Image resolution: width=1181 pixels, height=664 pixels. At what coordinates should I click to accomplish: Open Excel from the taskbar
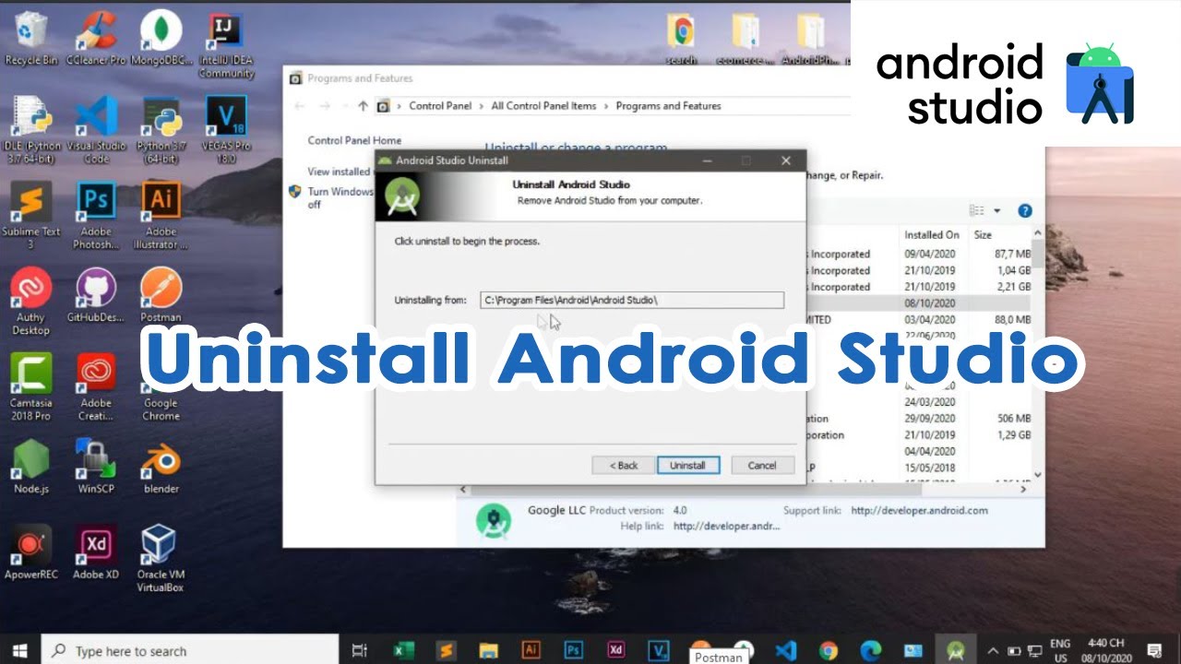pyautogui.click(x=403, y=650)
